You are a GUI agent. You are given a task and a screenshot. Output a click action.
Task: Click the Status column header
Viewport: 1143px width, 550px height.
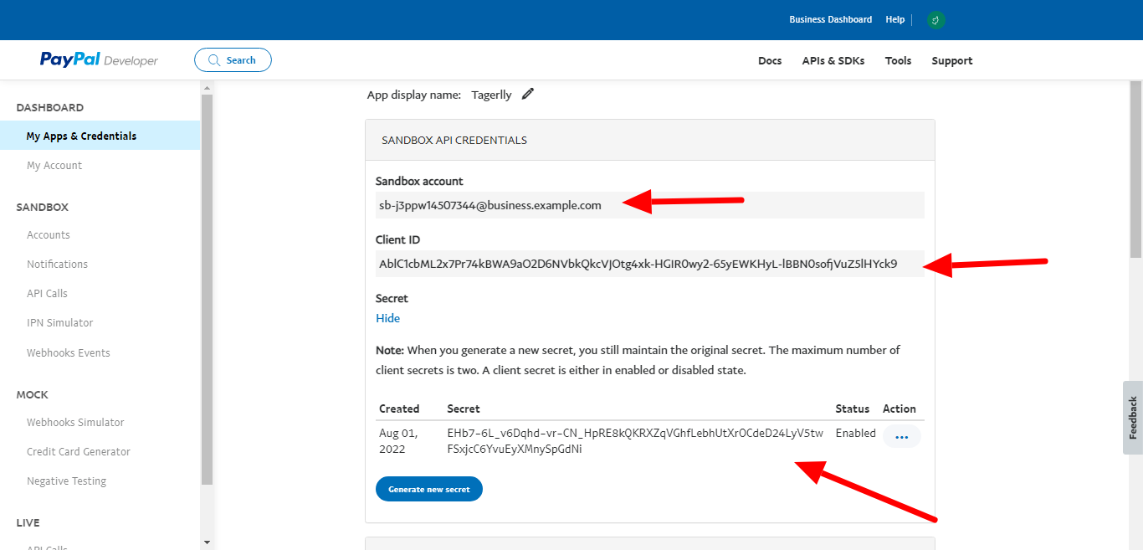(853, 409)
